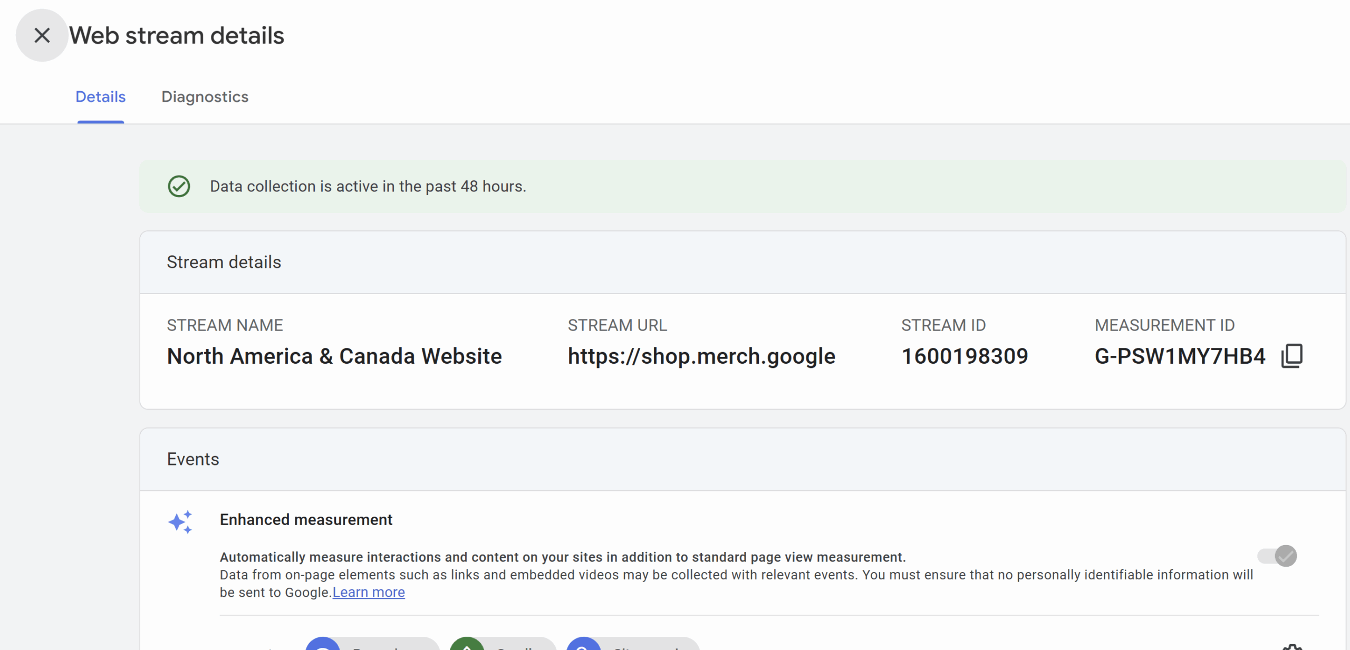This screenshot has height=650, width=1350.
Task: Switch to the Diagnostics tab
Action: (x=205, y=97)
